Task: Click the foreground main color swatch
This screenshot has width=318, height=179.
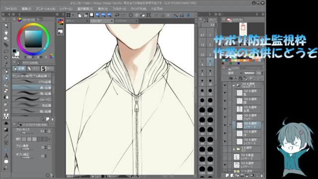Action: (14, 51)
